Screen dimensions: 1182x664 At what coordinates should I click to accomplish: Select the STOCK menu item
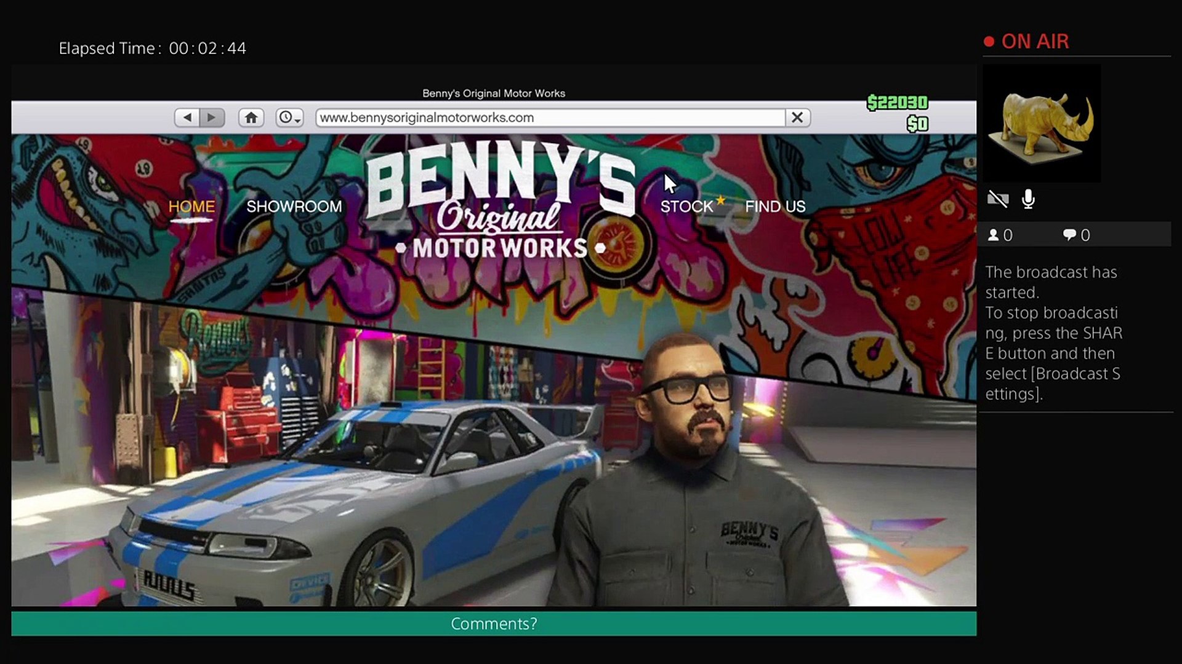(688, 207)
